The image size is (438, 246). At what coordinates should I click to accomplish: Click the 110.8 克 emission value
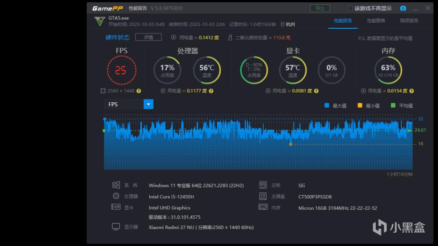coord(282,37)
